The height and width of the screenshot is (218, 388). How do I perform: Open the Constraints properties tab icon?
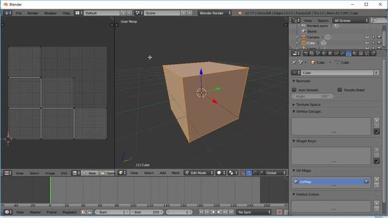pos(336,53)
